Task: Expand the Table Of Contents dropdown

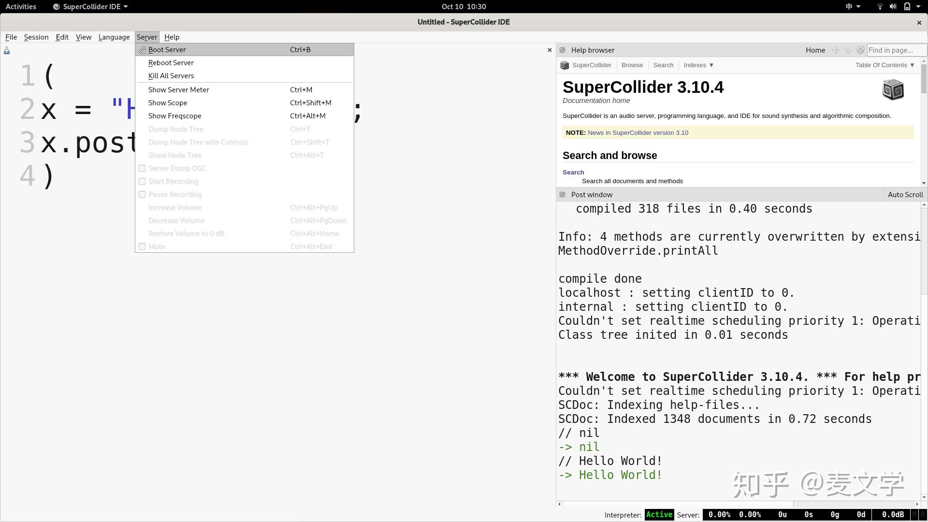Action: click(x=884, y=65)
